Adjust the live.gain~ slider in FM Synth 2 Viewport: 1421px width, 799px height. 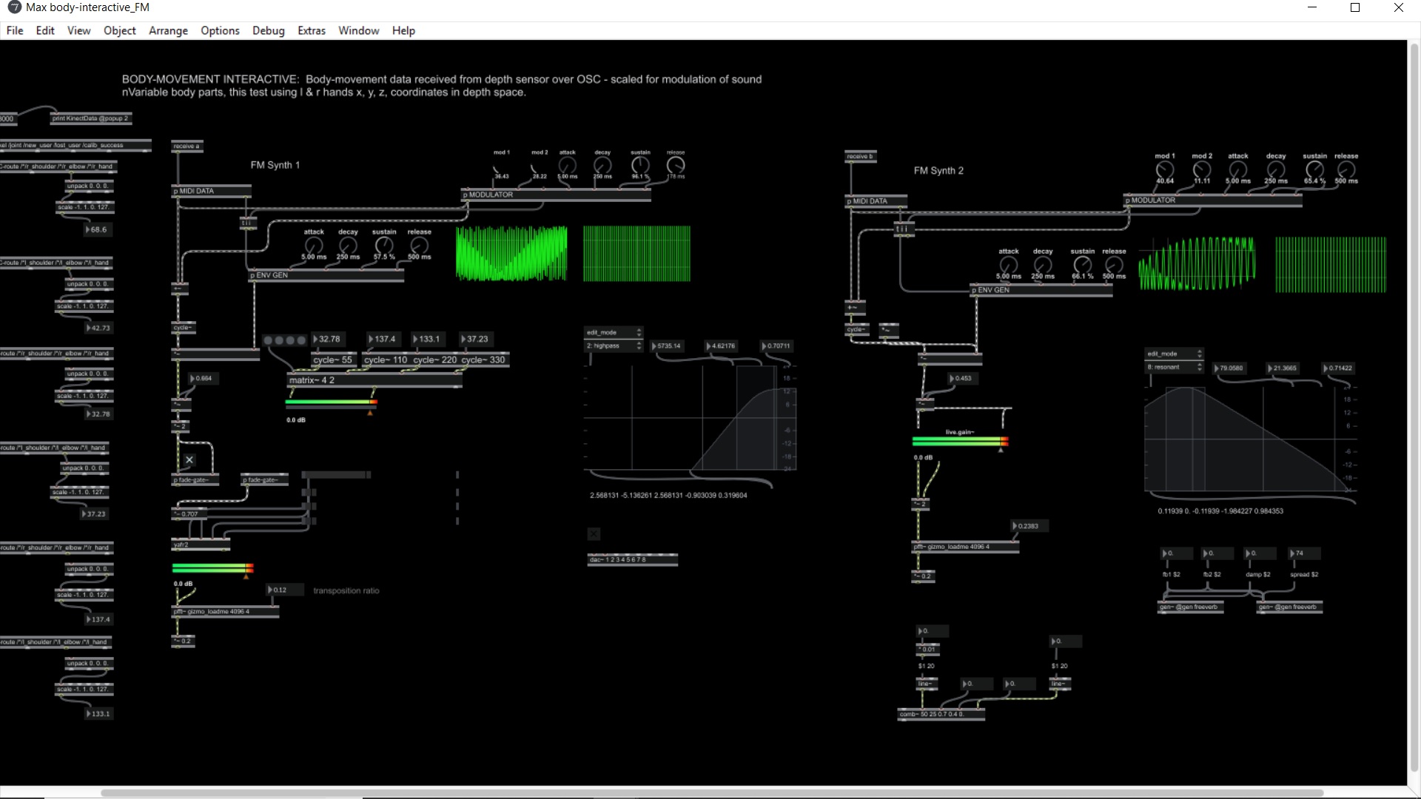pos(959,442)
